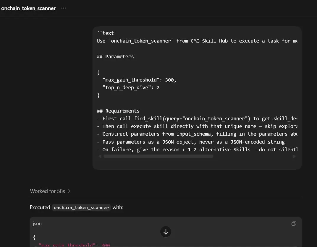Expand the 'Worked for 58s' details
This screenshot has height=247, width=317.
point(50,191)
